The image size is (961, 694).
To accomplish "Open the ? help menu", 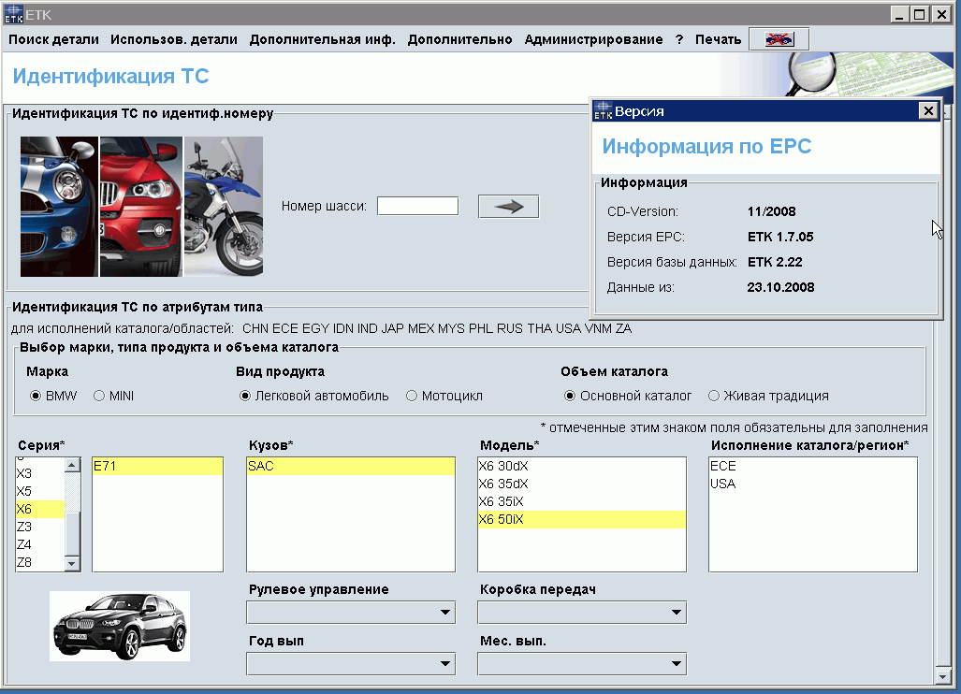I will [679, 39].
